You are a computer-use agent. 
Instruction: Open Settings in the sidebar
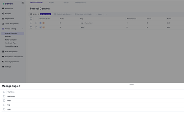click(x=8, y=67)
